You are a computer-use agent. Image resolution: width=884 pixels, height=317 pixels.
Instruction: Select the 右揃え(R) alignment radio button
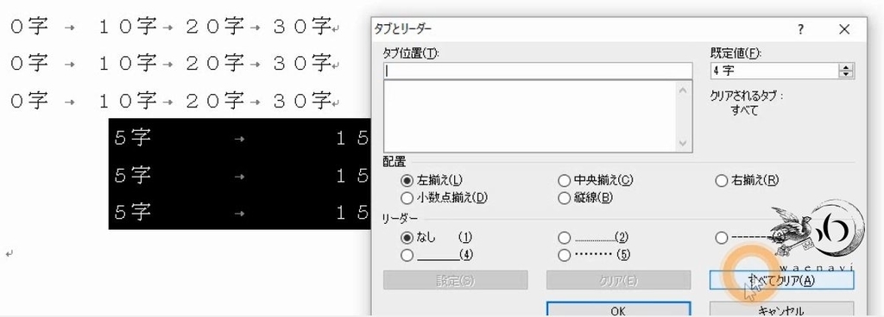pos(721,180)
